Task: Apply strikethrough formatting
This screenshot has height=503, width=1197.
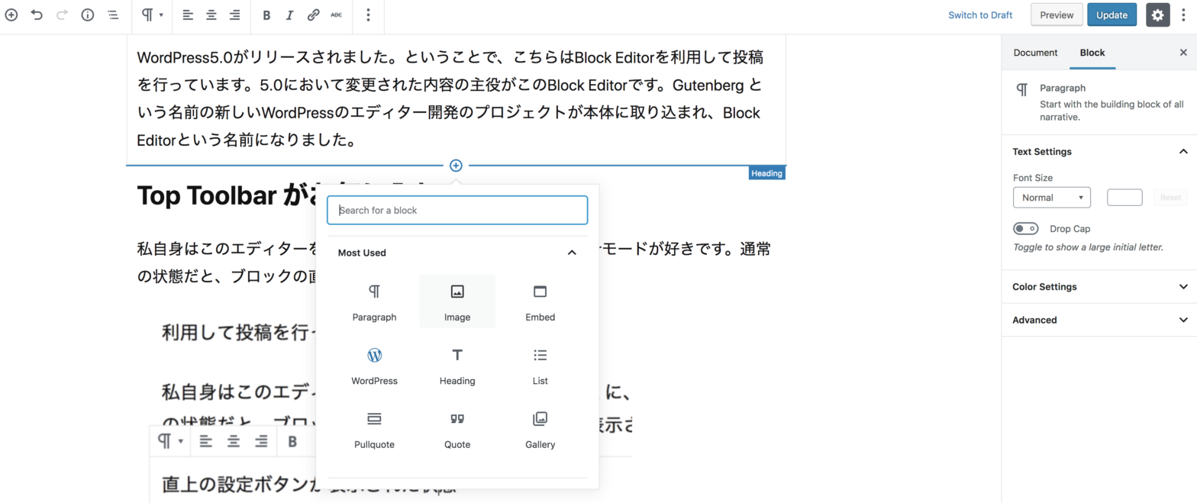Action: [337, 15]
